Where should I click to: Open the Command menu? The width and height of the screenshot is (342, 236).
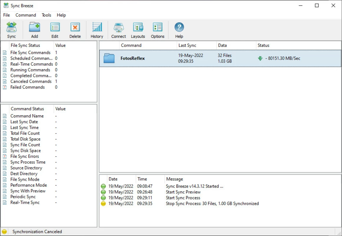26,15
